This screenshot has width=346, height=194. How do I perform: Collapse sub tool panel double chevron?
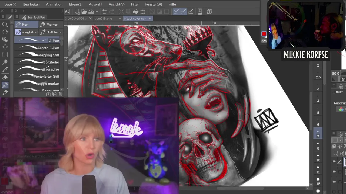(16, 11)
